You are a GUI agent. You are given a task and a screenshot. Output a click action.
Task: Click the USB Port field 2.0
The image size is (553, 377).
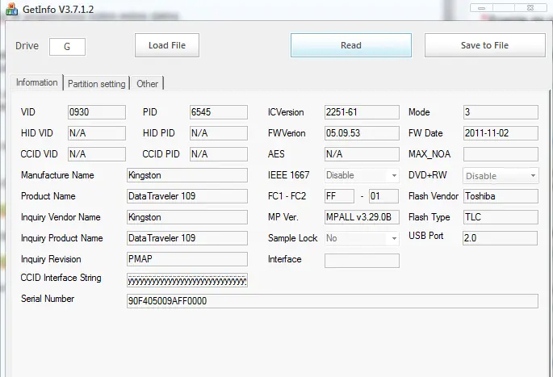500,238
